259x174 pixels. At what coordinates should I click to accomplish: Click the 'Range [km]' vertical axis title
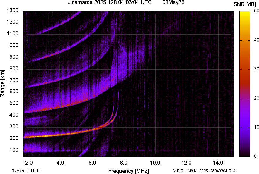point(2,84)
